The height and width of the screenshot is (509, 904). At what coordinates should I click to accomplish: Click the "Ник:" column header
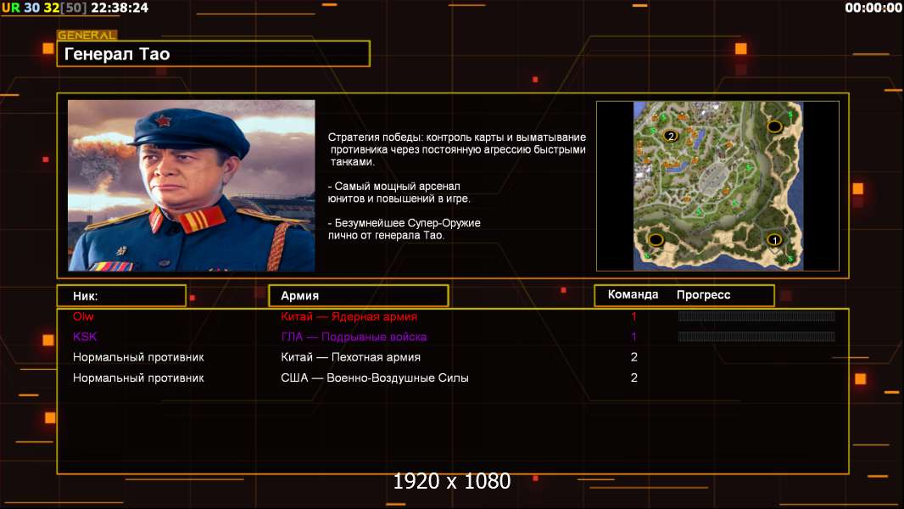coord(121,296)
